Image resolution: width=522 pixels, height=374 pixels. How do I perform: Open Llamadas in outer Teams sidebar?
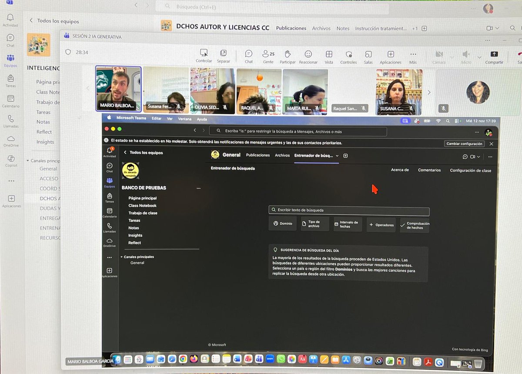[11, 121]
